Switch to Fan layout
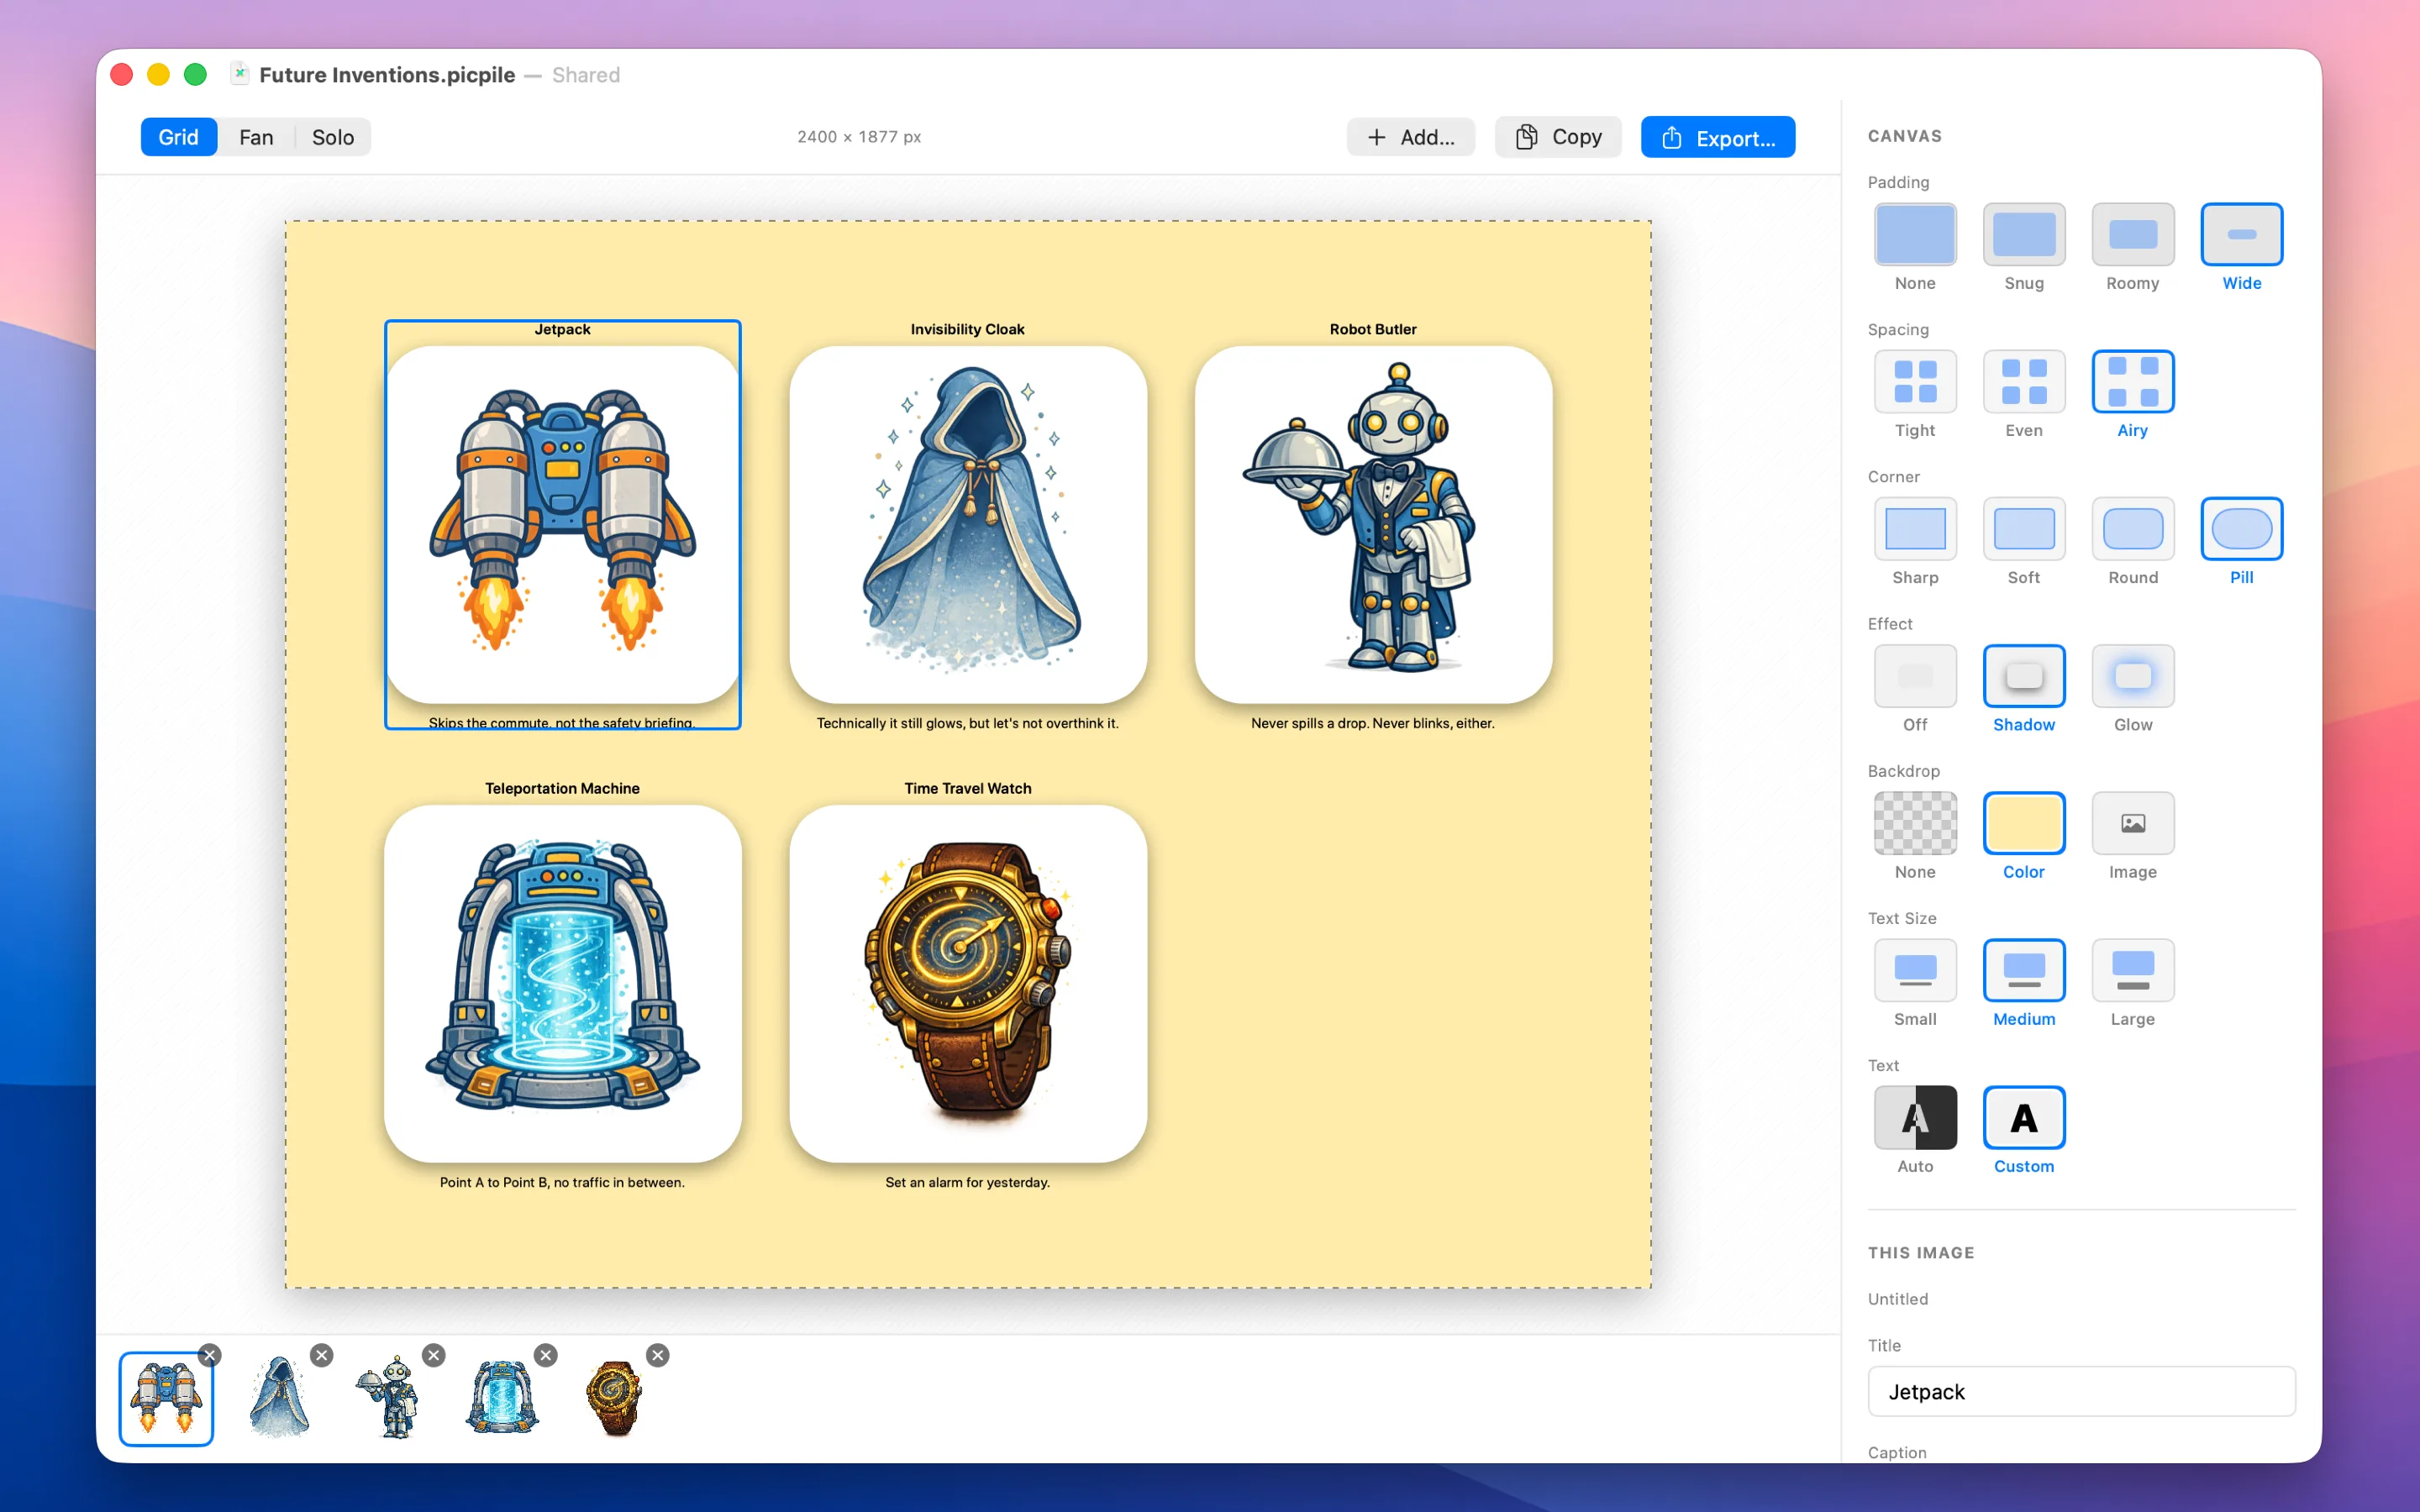Viewport: 2420px width, 1512px height. tap(256, 137)
